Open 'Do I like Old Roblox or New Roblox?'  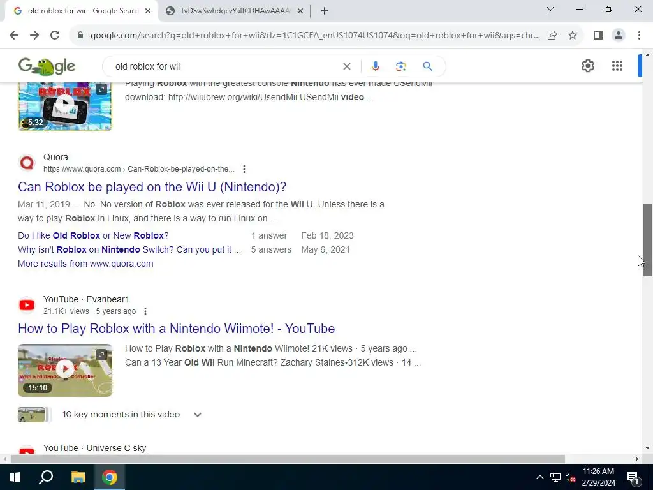[x=93, y=235]
